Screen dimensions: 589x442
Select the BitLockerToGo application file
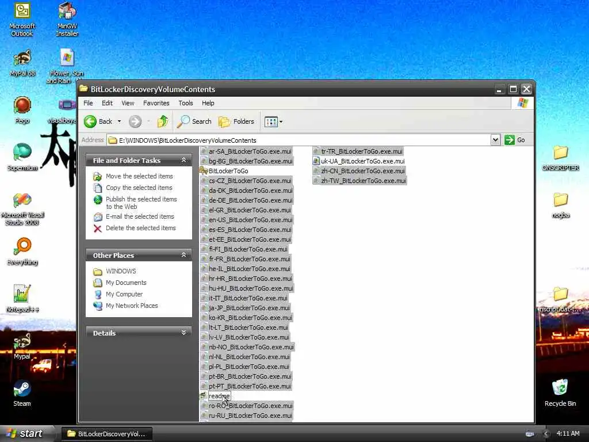(224, 171)
